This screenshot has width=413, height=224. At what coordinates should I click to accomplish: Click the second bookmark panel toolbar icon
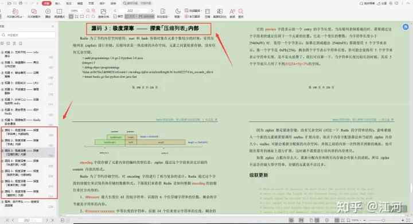(8, 44)
